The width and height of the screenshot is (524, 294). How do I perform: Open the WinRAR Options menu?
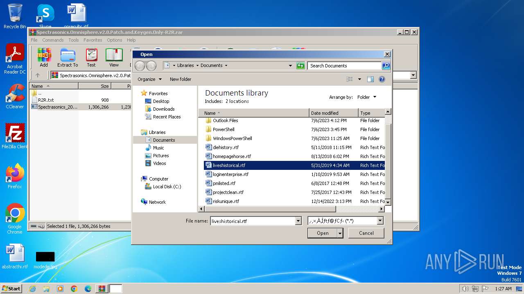115,40
